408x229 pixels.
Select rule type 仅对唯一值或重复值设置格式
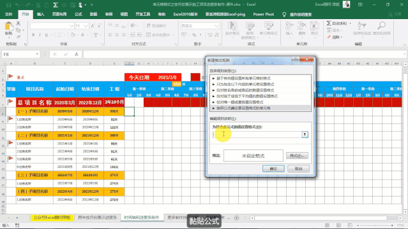coord(261,102)
